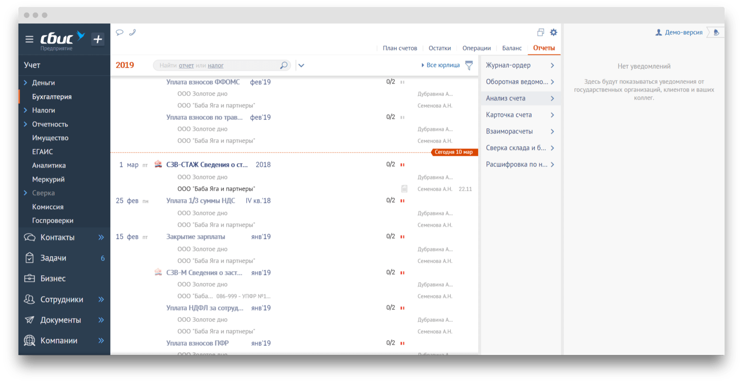This screenshot has width=743, height=387.
Task: Switch to the Баланс tab
Action: click(512, 48)
